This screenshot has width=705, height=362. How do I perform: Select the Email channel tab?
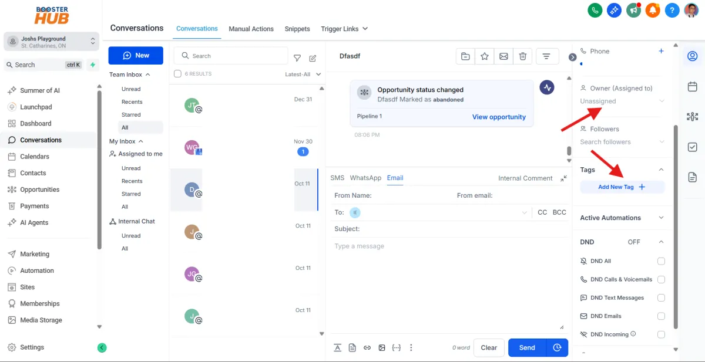point(395,178)
